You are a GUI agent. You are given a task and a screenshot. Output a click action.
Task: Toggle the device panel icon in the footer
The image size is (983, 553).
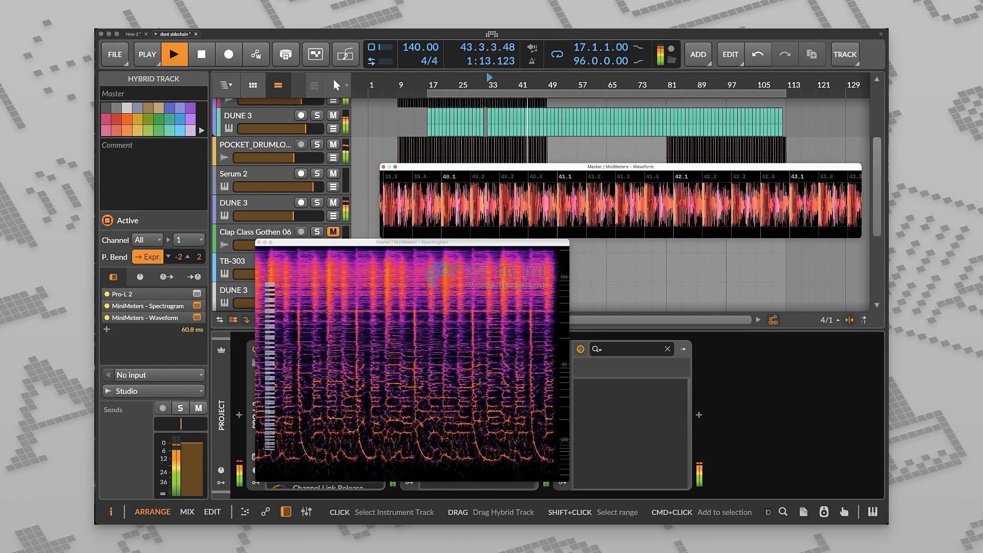coord(286,512)
